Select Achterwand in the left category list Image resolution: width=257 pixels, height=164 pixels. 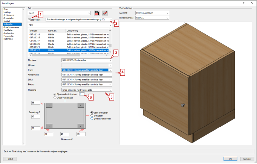pos(9,15)
